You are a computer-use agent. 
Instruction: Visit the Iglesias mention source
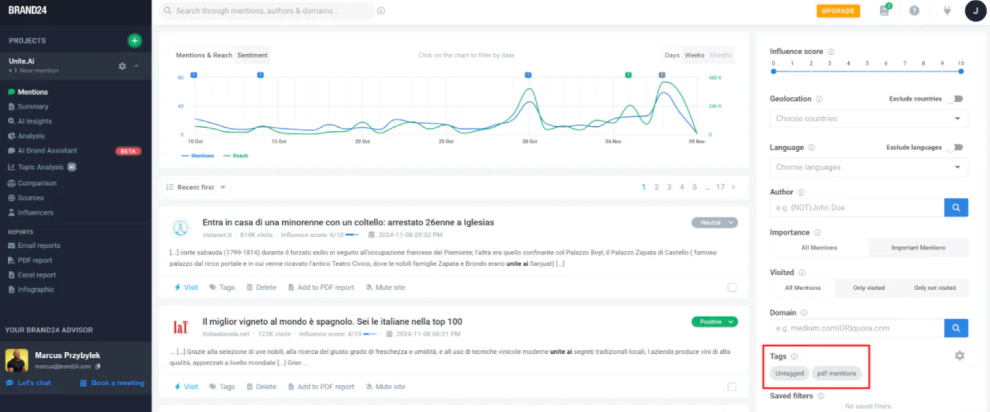(186, 288)
